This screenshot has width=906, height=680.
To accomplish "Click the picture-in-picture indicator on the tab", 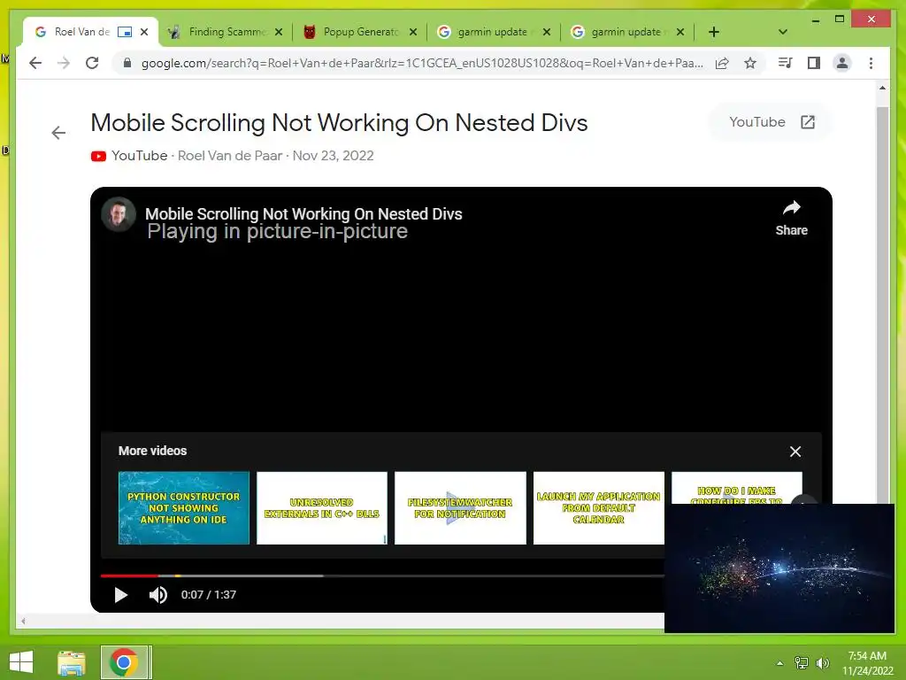I will [124, 32].
